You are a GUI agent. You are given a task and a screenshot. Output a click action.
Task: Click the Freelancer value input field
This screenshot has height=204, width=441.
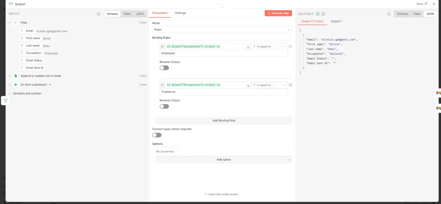point(224,92)
